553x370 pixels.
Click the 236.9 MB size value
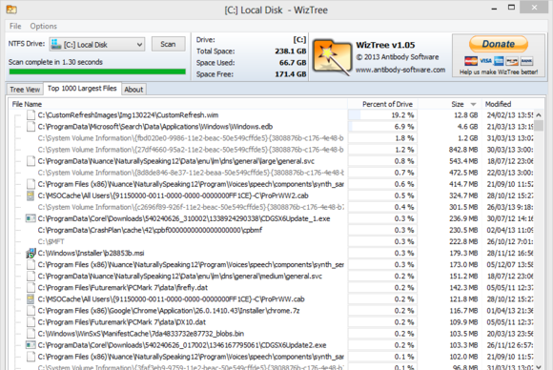tap(463, 218)
